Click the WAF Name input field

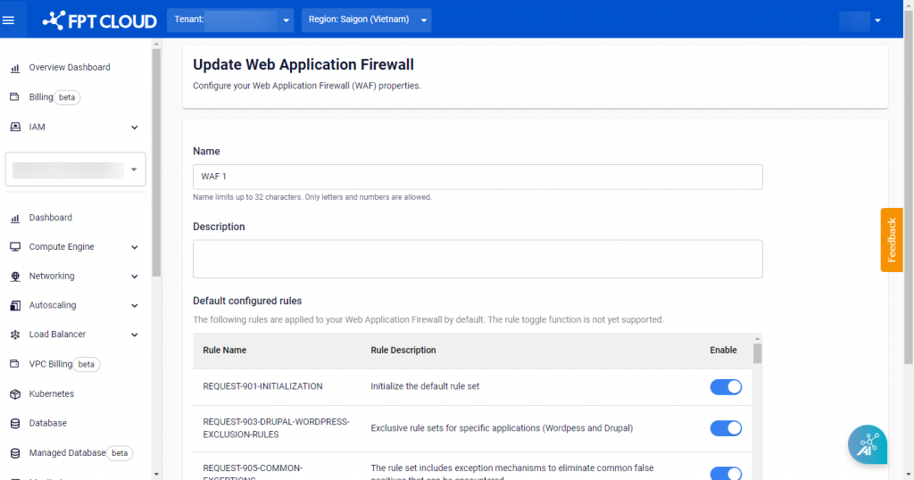pos(478,177)
